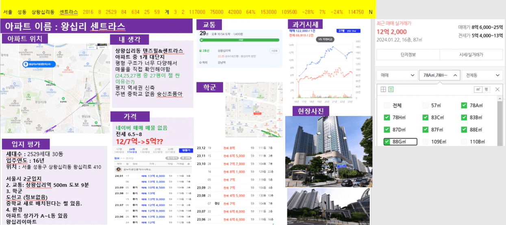Select the 현장사진 section label
The height and width of the screenshot is (225, 506).
(311, 111)
